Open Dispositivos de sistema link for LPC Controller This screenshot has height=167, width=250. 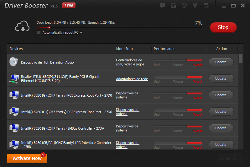(x=128, y=145)
